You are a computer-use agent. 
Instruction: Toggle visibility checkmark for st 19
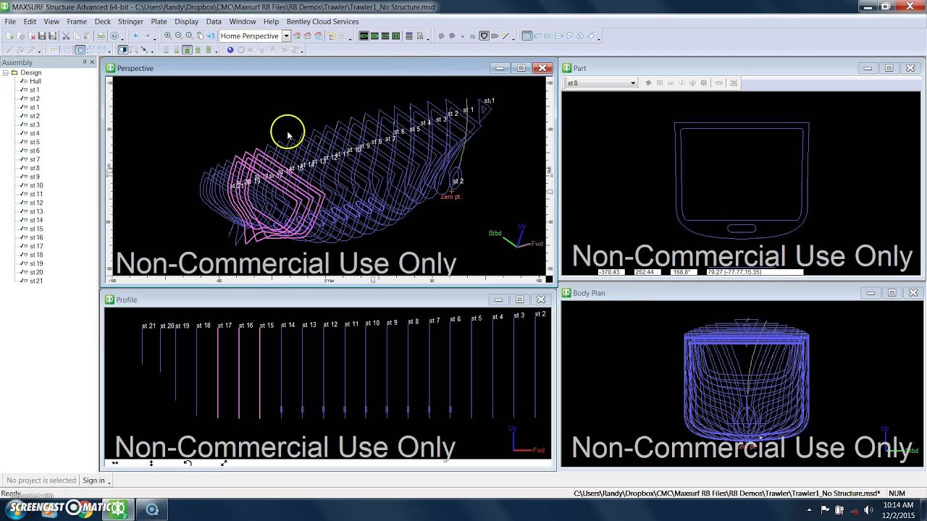(23, 263)
